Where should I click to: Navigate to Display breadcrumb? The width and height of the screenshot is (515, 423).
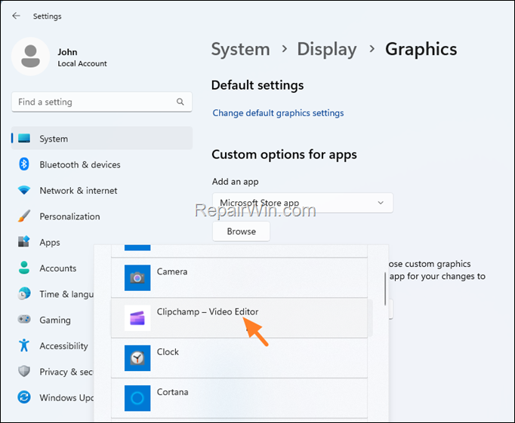click(x=327, y=49)
